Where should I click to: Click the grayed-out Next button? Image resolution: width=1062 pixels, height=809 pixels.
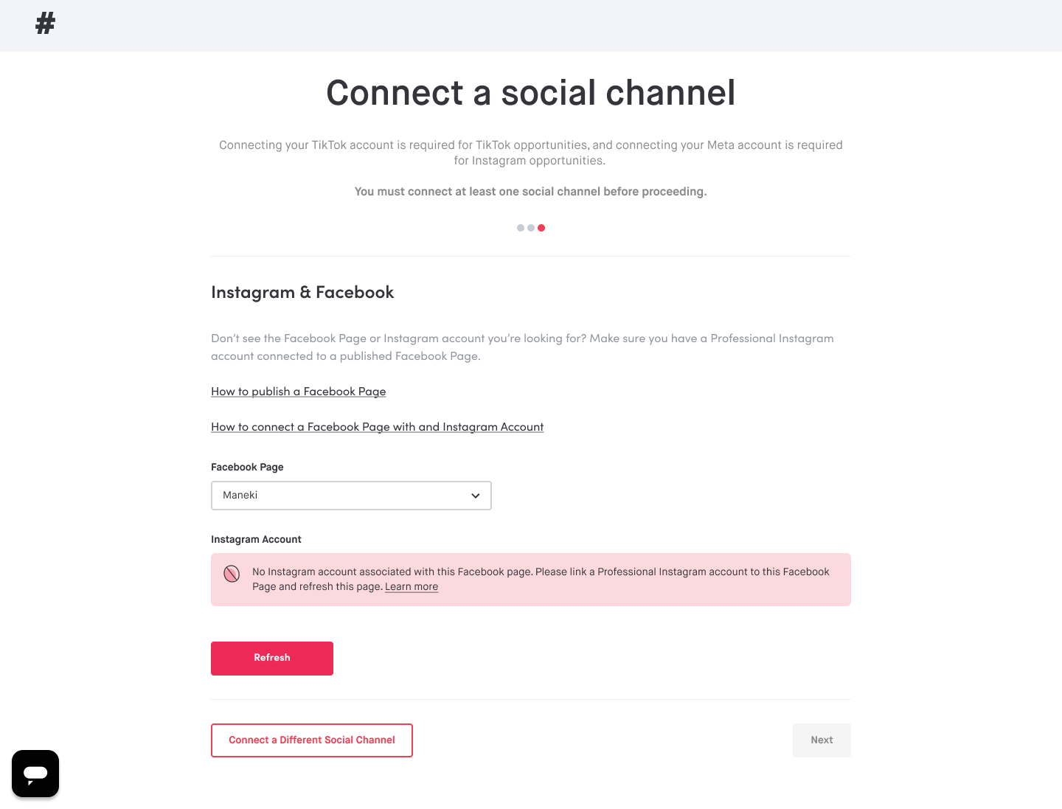[x=822, y=740]
